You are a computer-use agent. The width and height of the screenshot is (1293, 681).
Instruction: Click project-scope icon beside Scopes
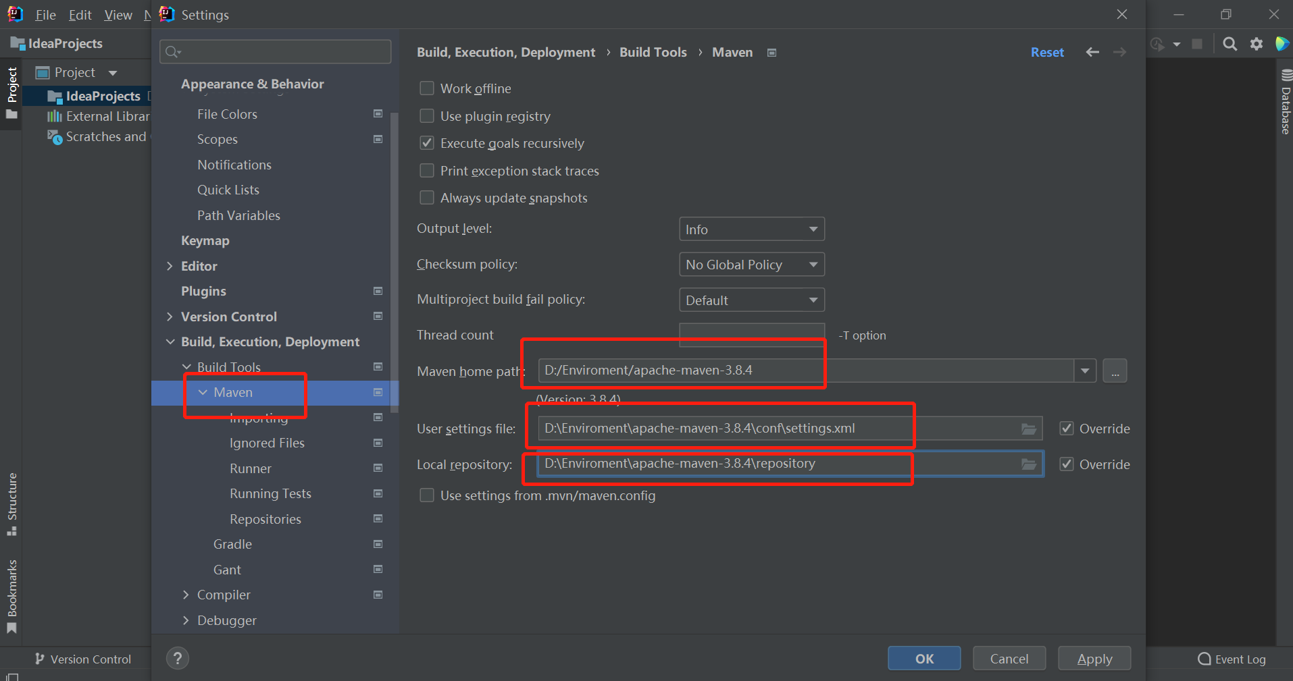coord(378,139)
